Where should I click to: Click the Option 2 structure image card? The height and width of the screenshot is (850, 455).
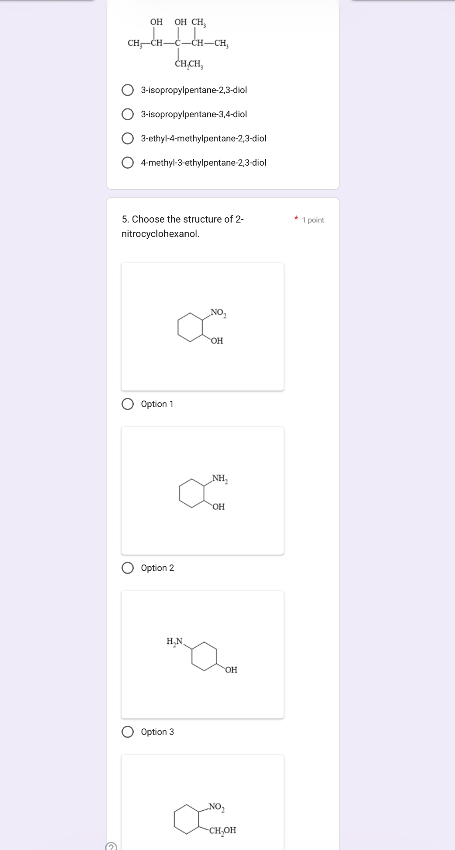click(202, 491)
